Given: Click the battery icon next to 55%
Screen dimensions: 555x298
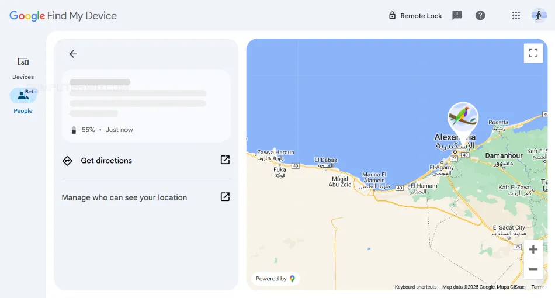Looking at the screenshot, I should click(74, 130).
